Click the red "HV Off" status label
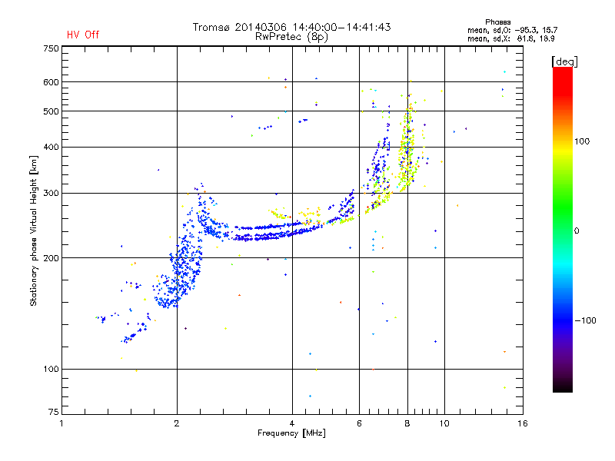This screenshot has height=461, width=615. point(83,35)
